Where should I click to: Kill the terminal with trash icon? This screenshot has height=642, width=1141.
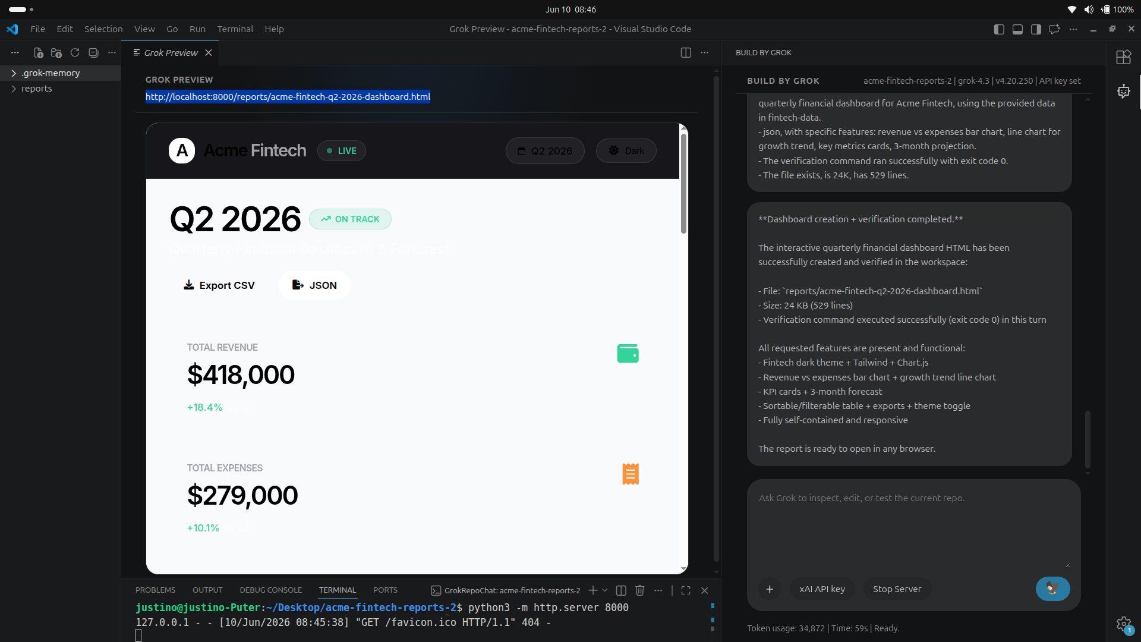(639, 590)
